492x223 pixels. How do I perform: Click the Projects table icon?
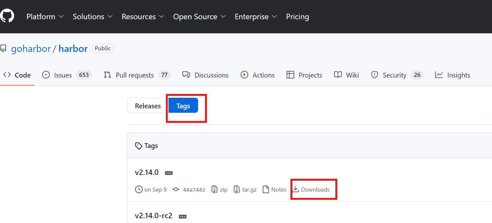tap(290, 75)
